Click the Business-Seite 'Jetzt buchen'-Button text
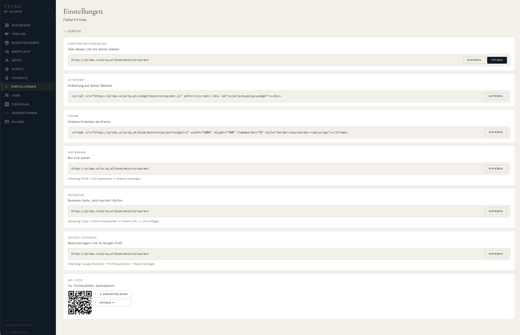This screenshot has width=520, height=335. click(x=95, y=201)
